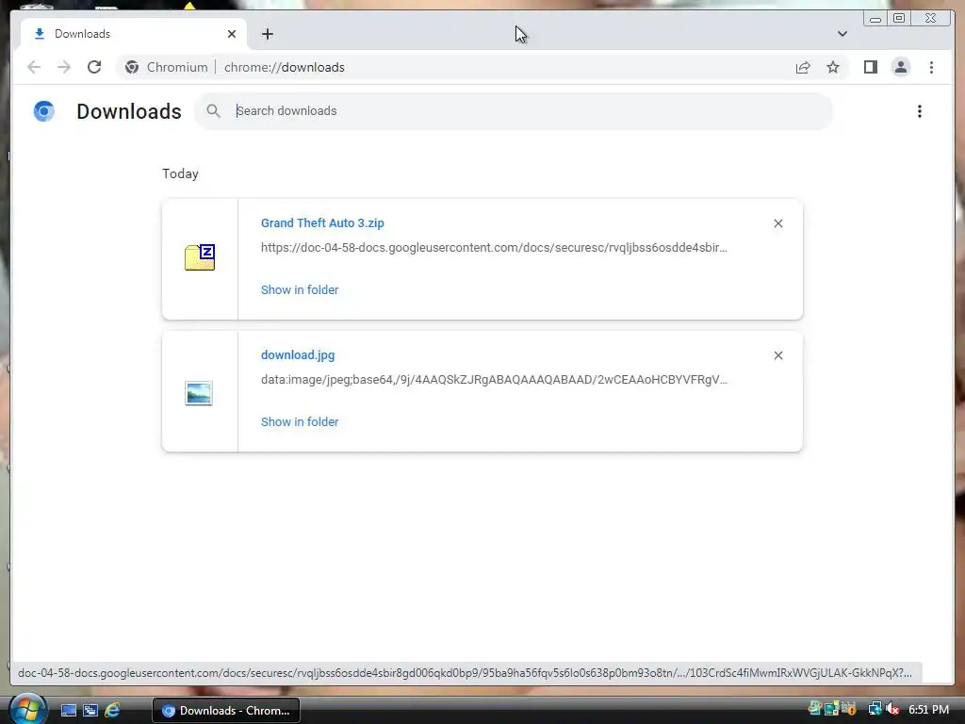This screenshot has height=724, width=965.
Task: Click the network tray icon
Action: [x=875, y=709]
